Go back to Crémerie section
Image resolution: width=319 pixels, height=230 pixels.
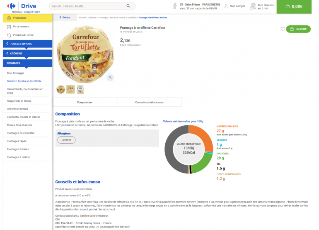(27, 54)
